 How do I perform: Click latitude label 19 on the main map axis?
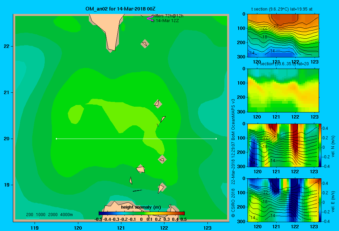pos(7,185)
